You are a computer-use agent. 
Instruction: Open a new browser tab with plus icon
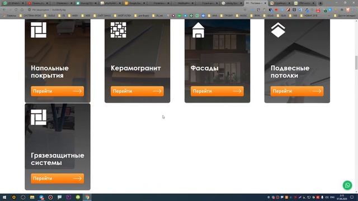(320, 3)
